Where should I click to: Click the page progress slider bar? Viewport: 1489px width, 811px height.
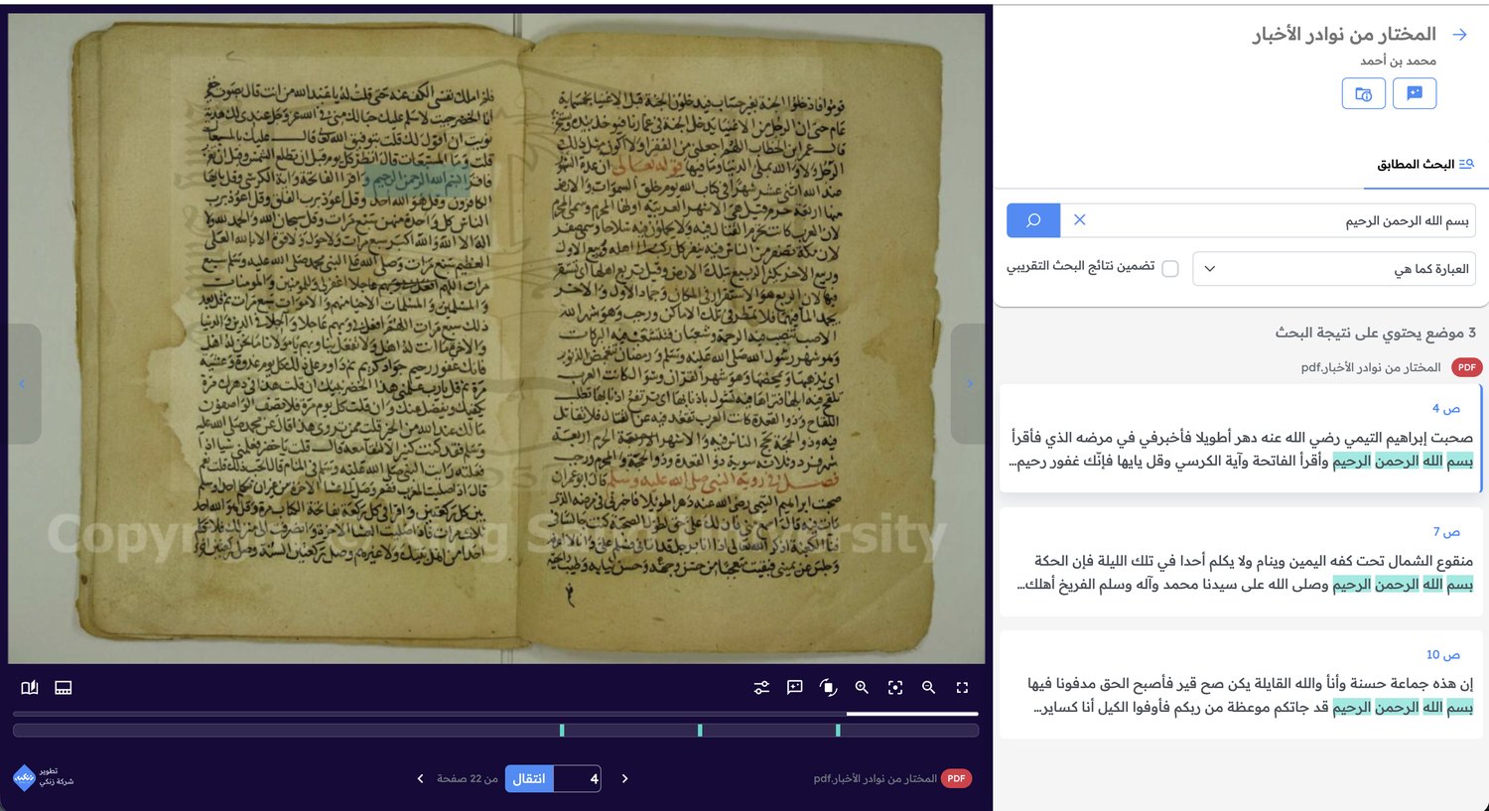[x=495, y=714]
